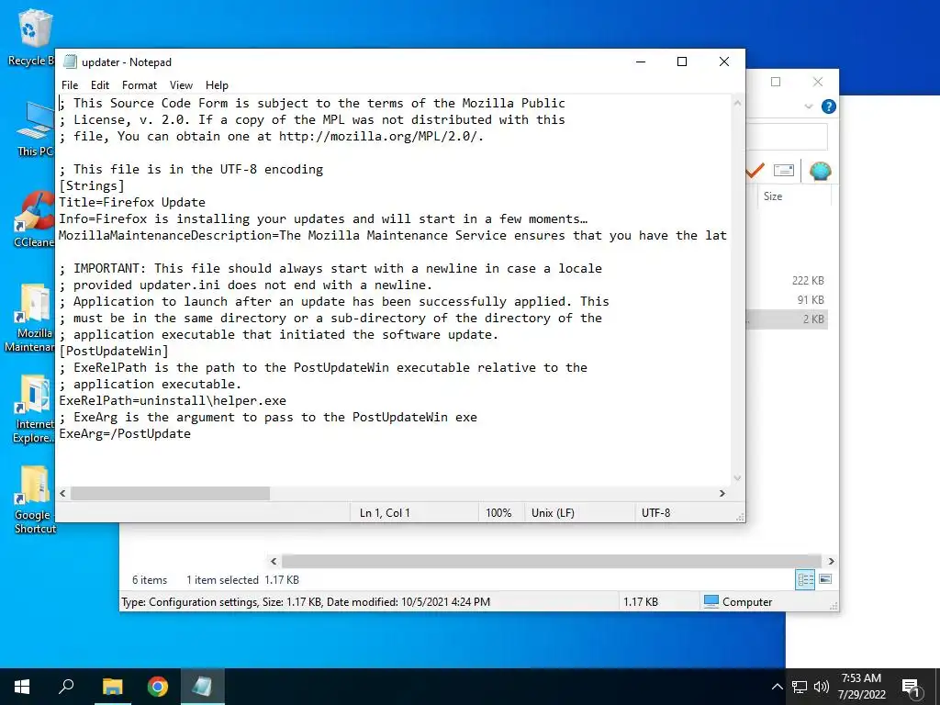Close the Explorer window behind Notepad

(818, 82)
